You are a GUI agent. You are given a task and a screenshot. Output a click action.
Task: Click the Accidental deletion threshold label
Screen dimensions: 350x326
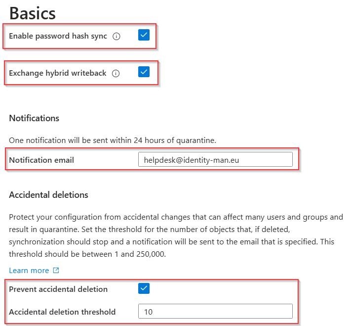[62, 312]
